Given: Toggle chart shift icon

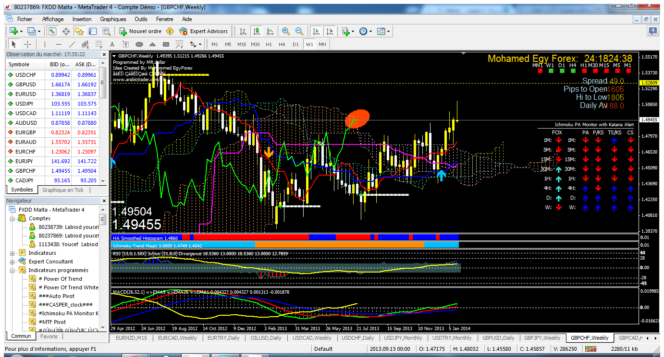Looking at the screenshot, I should click(329, 31).
